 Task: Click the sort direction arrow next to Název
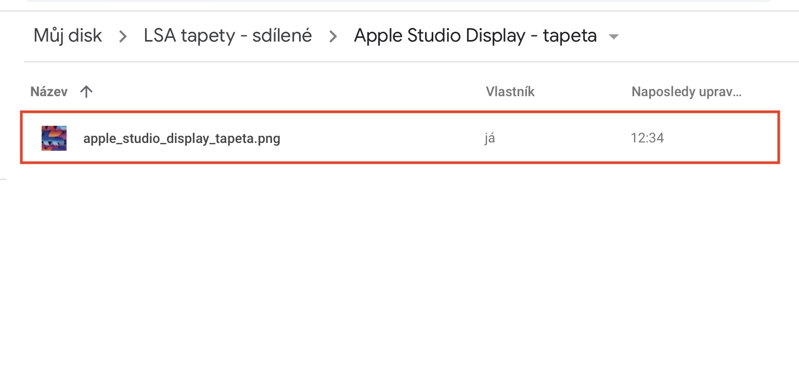click(86, 92)
